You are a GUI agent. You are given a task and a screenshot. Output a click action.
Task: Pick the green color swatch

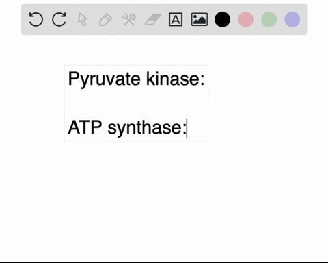click(x=269, y=19)
